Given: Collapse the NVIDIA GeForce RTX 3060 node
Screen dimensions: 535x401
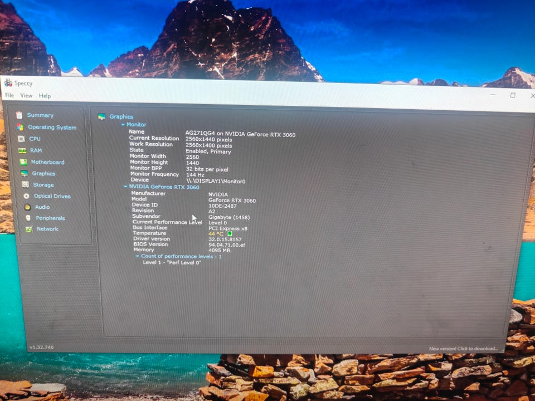Looking at the screenshot, I should pyautogui.click(x=125, y=187).
